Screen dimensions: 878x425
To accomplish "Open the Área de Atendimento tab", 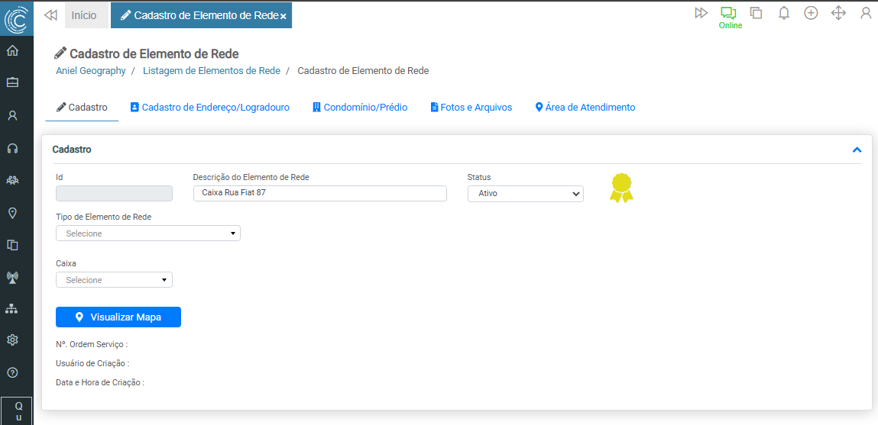I will pos(585,108).
